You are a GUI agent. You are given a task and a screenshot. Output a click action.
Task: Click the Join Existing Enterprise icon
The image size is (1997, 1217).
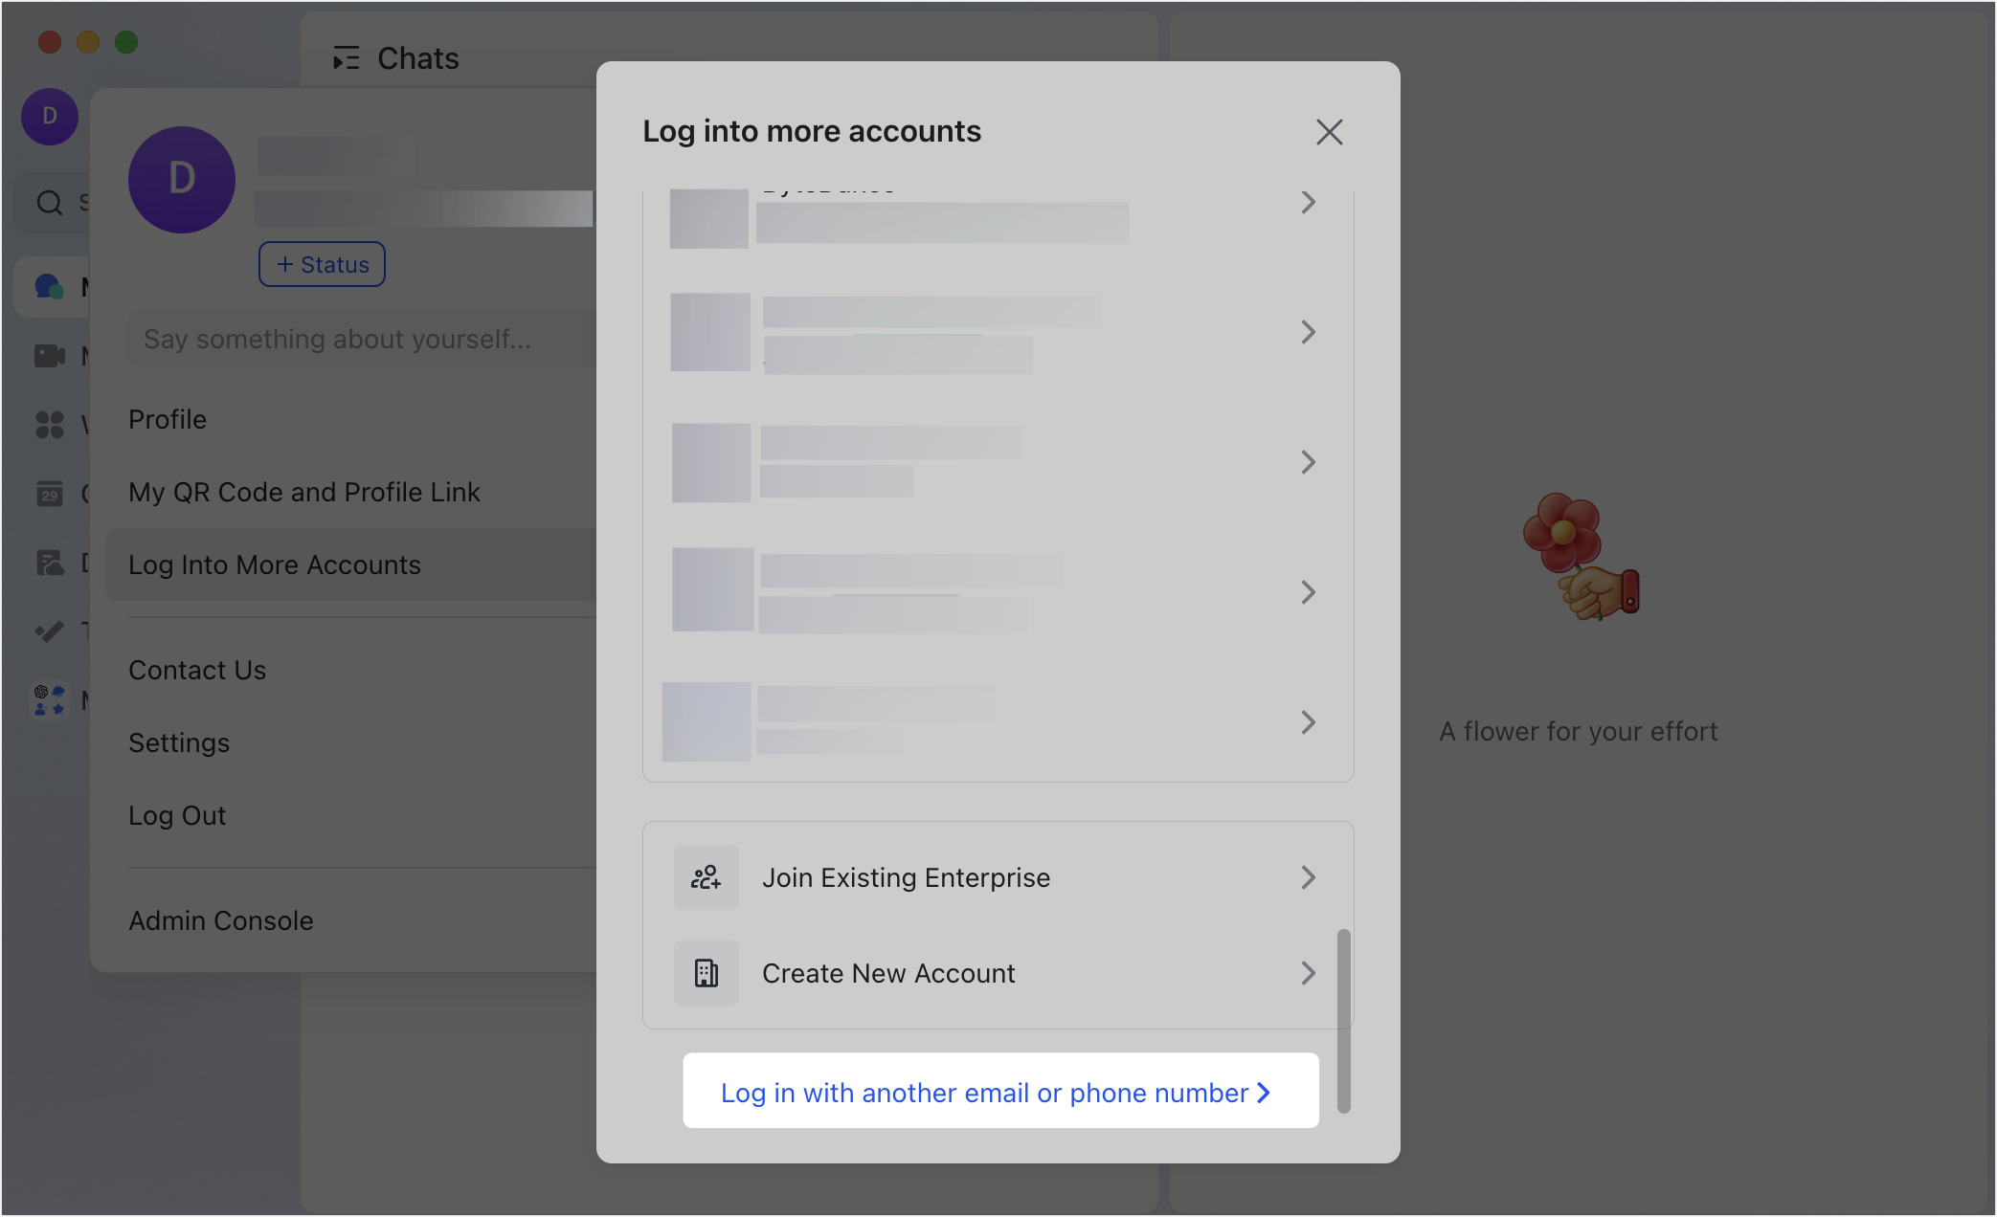pyautogui.click(x=706, y=877)
